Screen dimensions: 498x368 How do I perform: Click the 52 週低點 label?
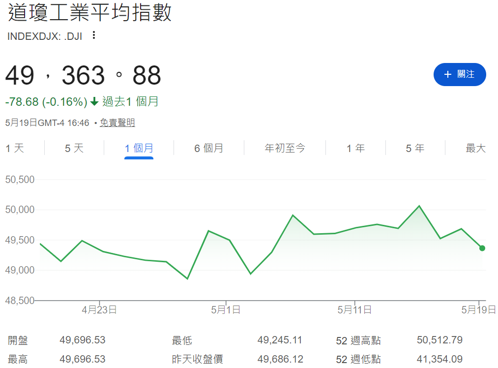click(358, 360)
